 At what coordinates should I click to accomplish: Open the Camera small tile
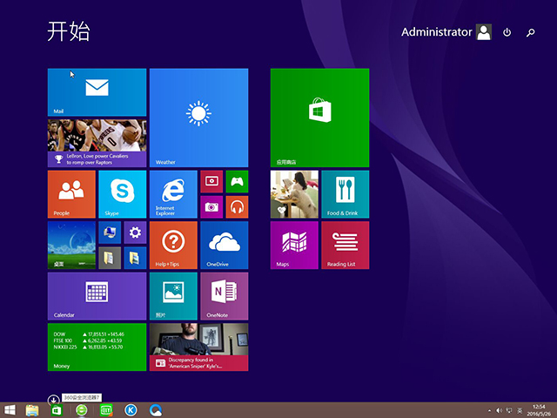(x=211, y=206)
